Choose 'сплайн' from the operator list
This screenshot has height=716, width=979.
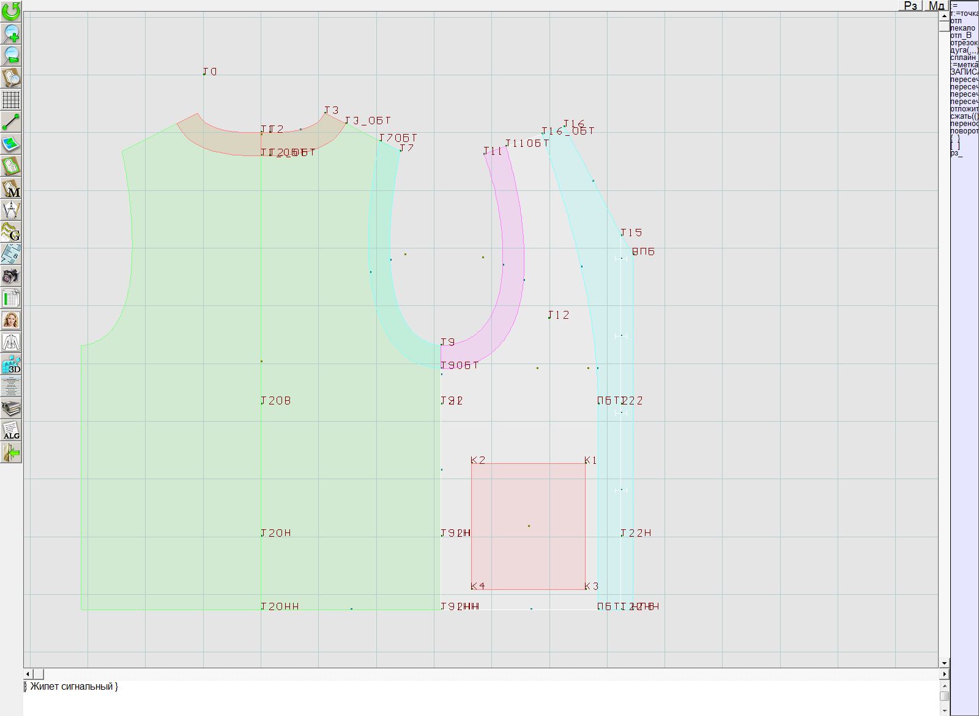[x=963, y=58]
